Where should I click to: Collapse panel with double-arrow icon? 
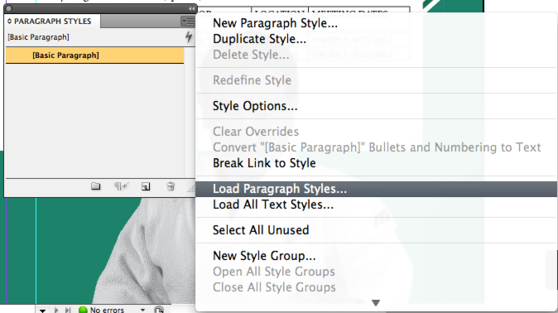pos(191,8)
